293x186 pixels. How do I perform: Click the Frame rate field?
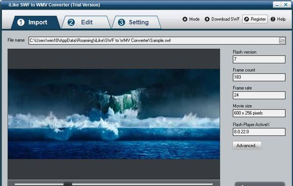[259, 95]
